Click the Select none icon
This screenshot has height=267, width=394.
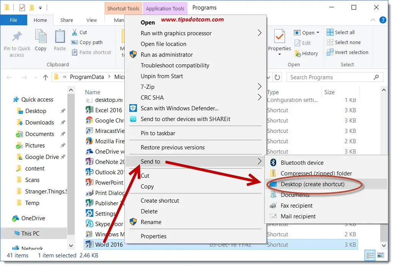tap(330, 42)
